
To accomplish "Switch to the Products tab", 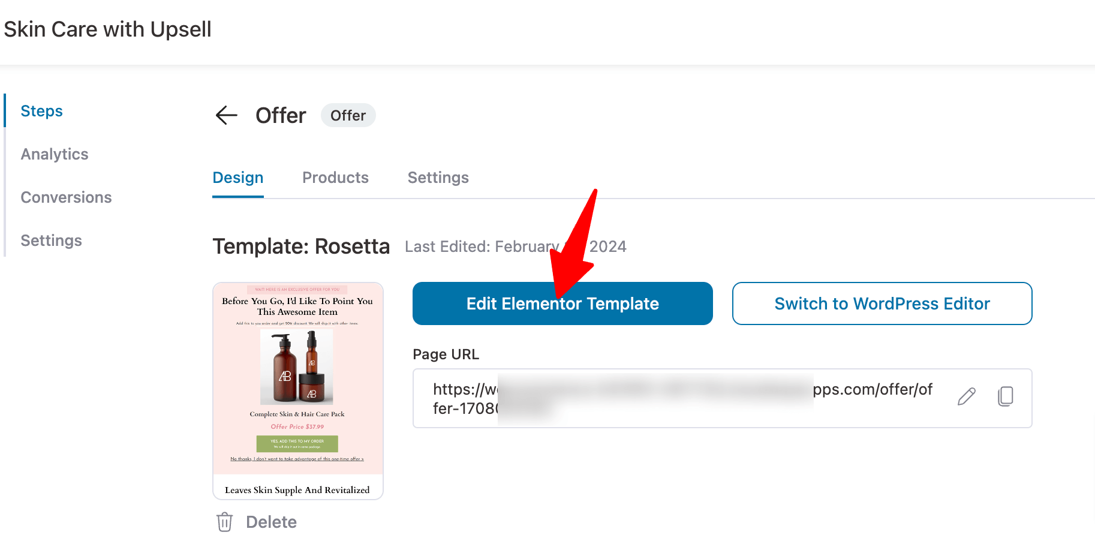I will [x=335, y=178].
